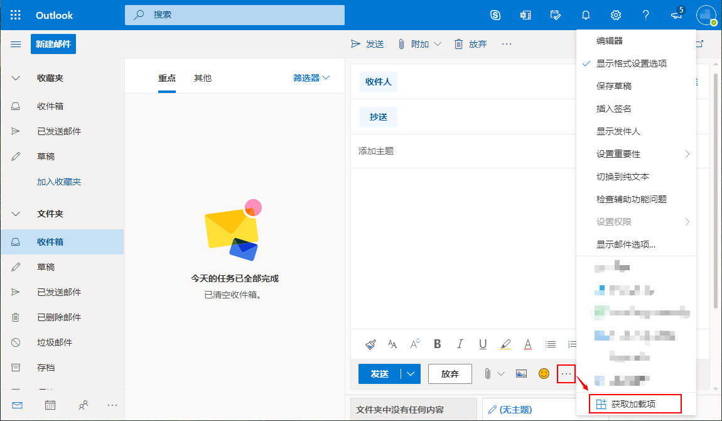Open the font size icon
722x421 pixels.
click(x=414, y=344)
